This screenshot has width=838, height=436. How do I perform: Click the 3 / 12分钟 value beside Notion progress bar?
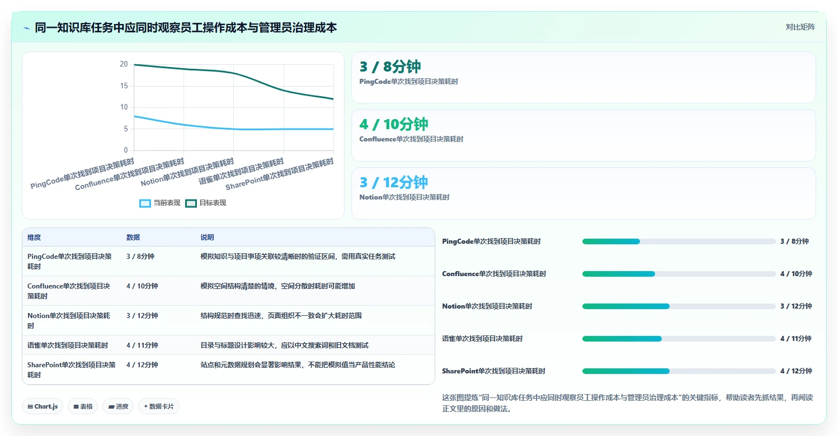[x=796, y=306]
